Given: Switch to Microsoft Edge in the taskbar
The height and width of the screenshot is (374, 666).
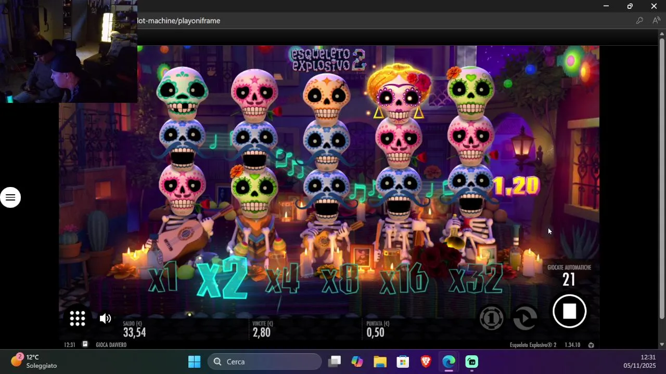Looking at the screenshot, I should point(449,362).
